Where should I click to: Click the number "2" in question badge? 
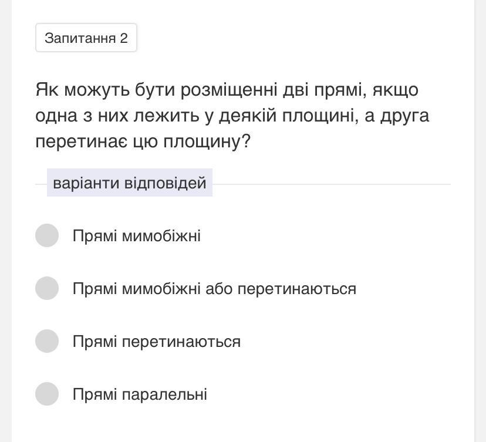coord(123,38)
